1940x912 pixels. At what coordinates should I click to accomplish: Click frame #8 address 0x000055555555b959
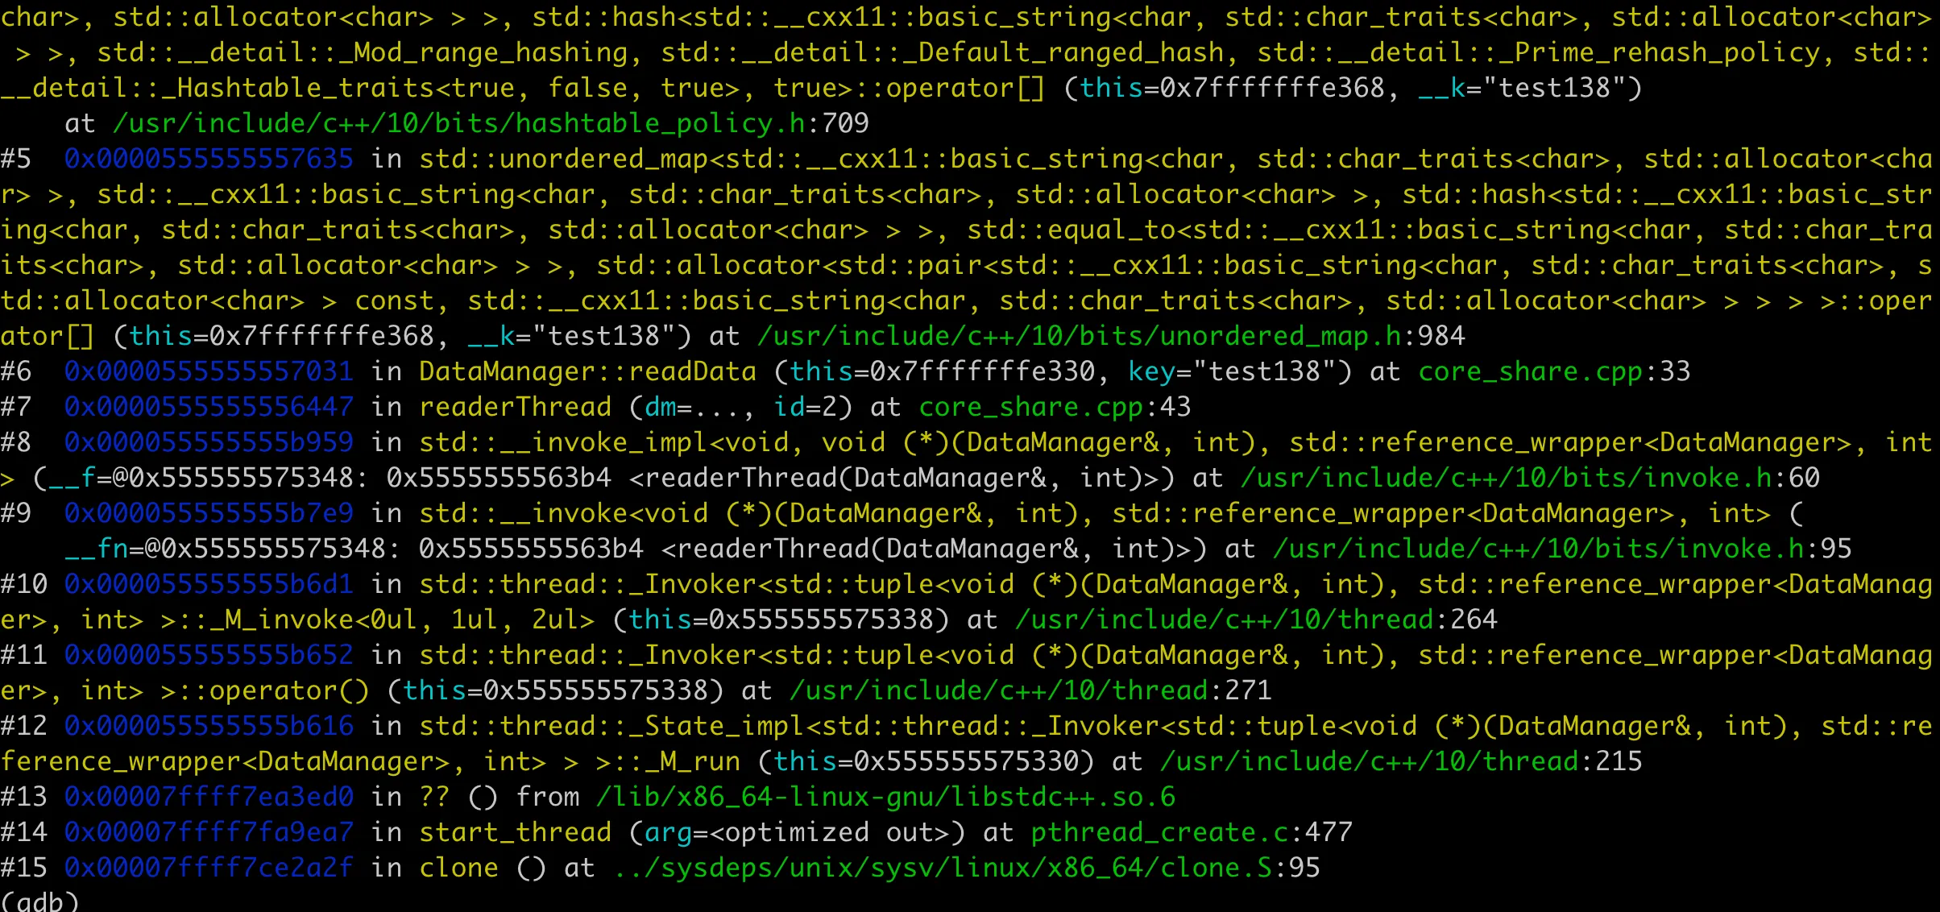click(209, 442)
